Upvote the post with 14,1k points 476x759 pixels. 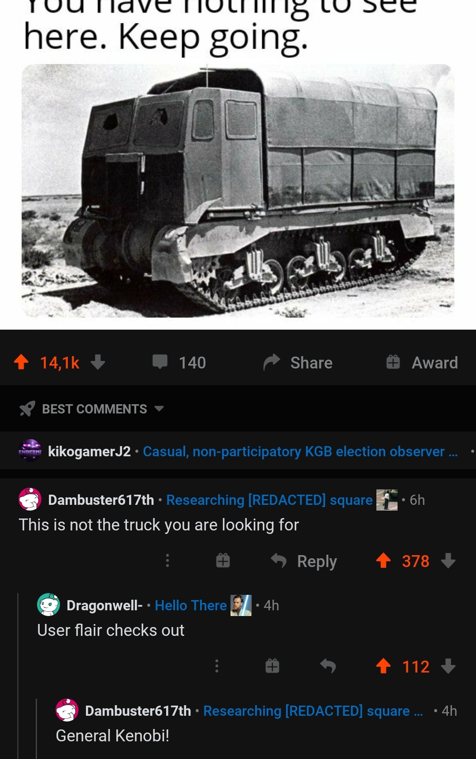click(x=21, y=362)
